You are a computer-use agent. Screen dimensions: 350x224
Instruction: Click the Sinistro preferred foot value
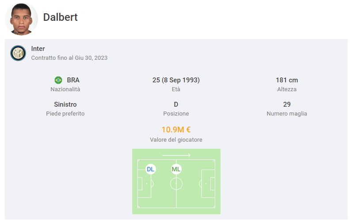click(x=65, y=104)
